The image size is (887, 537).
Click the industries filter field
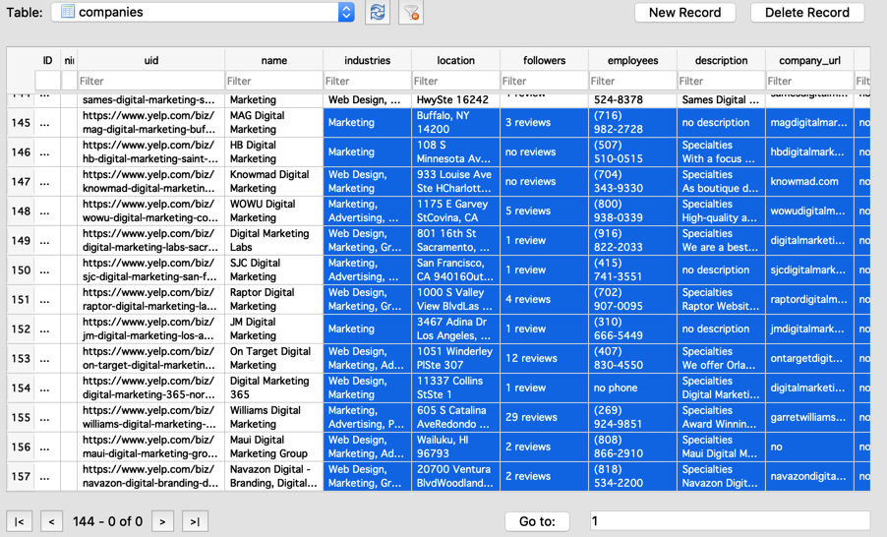[367, 81]
